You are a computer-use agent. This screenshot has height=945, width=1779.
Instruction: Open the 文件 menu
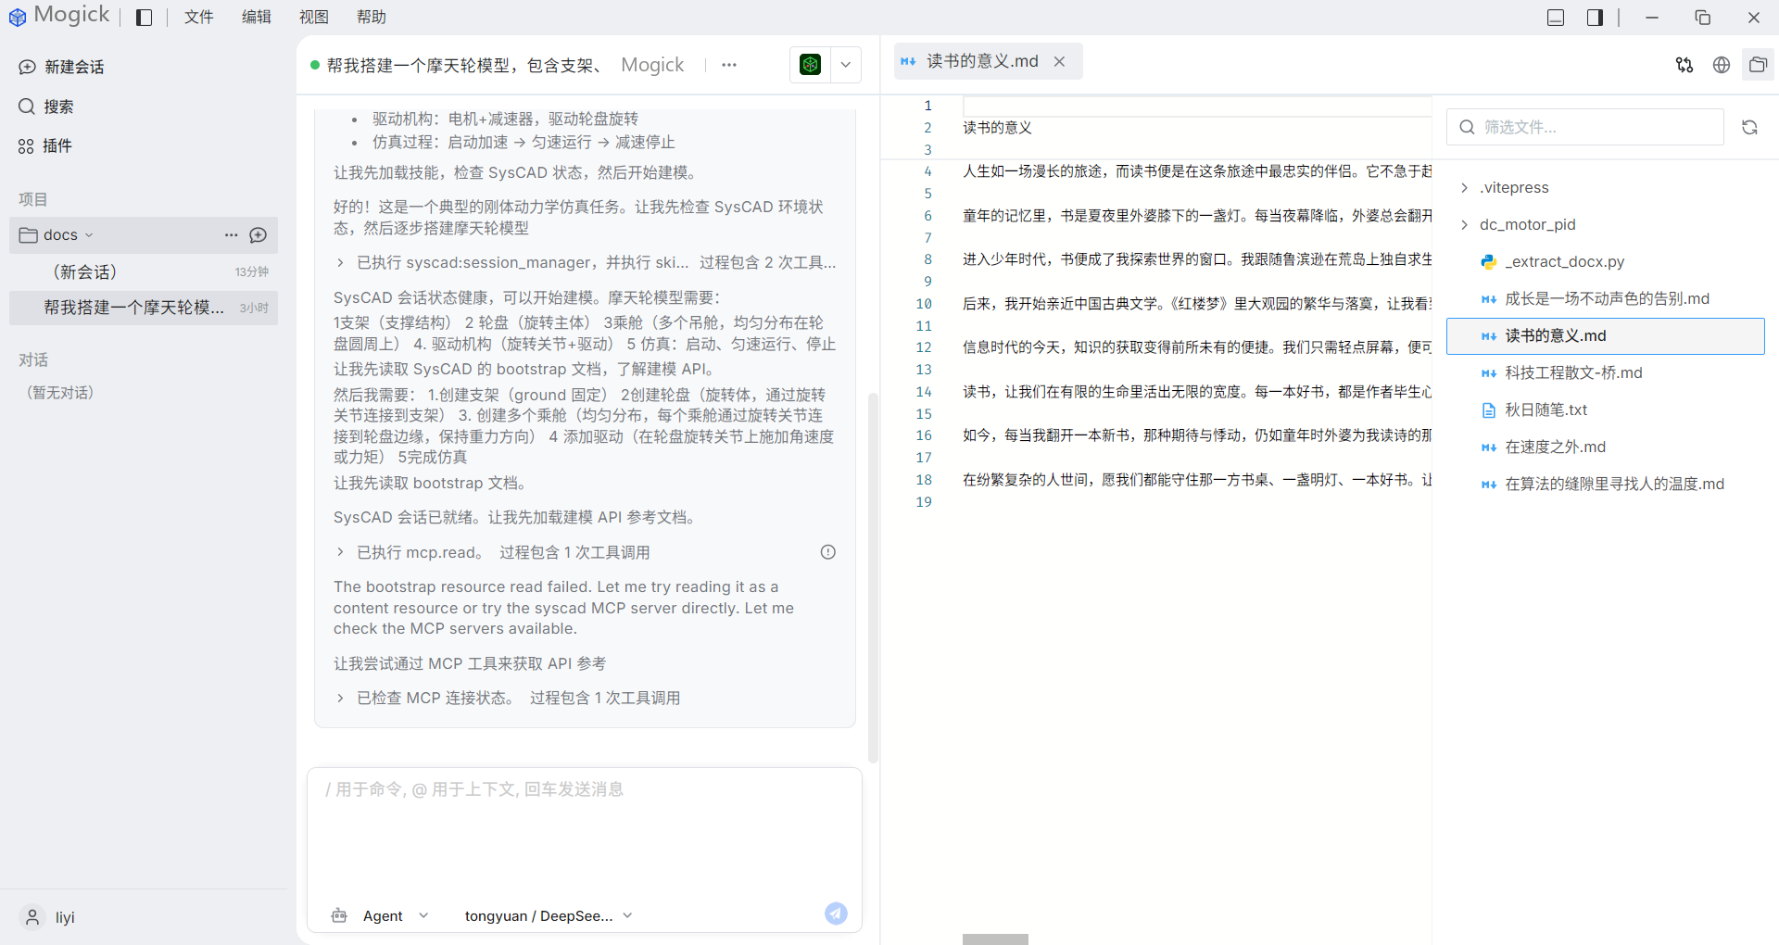tap(198, 17)
